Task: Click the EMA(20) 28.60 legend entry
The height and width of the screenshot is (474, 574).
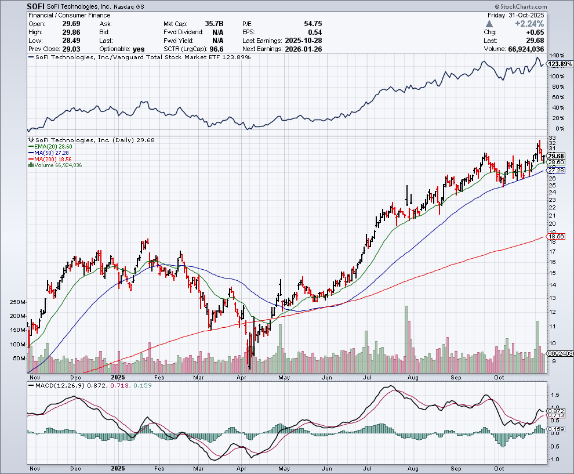Action: pos(50,147)
